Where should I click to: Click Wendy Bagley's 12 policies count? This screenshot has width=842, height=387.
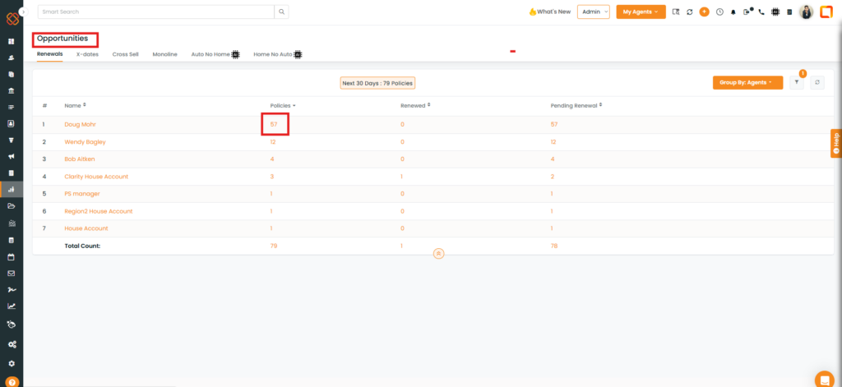tap(273, 141)
